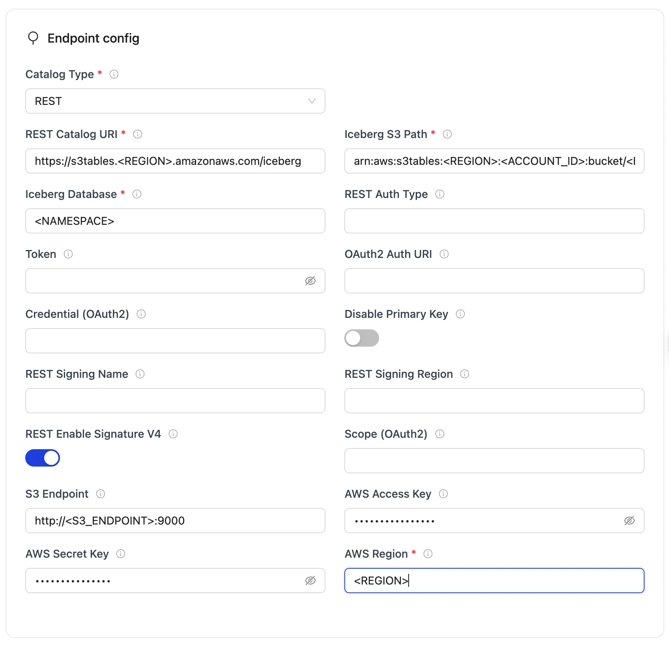This screenshot has width=669, height=646.
Task: Click info icon next to S3 Endpoint
Action: click(101, 494)
